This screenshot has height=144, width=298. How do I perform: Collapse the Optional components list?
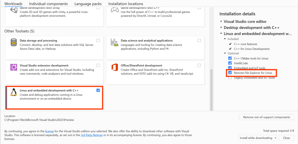(x=225, y=53)
